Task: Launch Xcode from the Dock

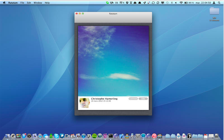Action: 121,136
